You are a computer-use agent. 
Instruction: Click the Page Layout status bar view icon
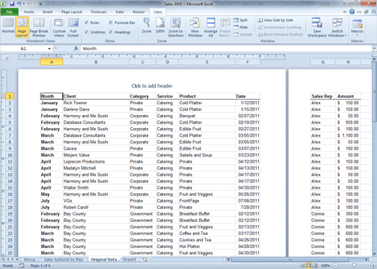click(309, 265)
